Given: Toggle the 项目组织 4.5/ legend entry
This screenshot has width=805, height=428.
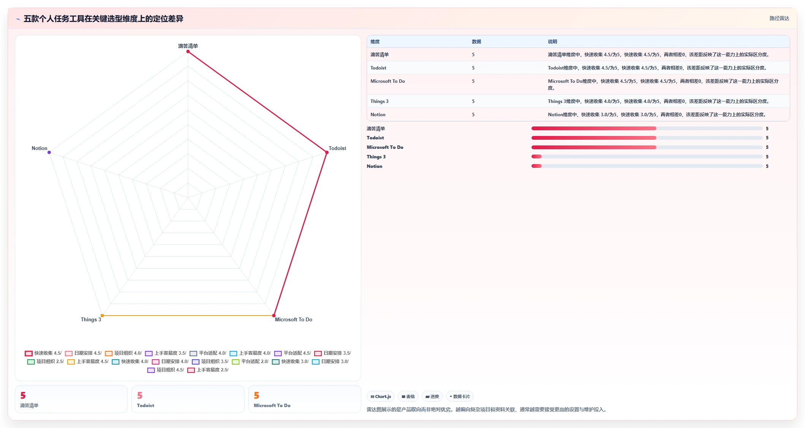Looking at the screenshot, I should (x=166, y=370).
